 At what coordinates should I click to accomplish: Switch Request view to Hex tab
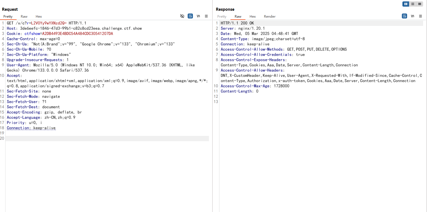39,17
